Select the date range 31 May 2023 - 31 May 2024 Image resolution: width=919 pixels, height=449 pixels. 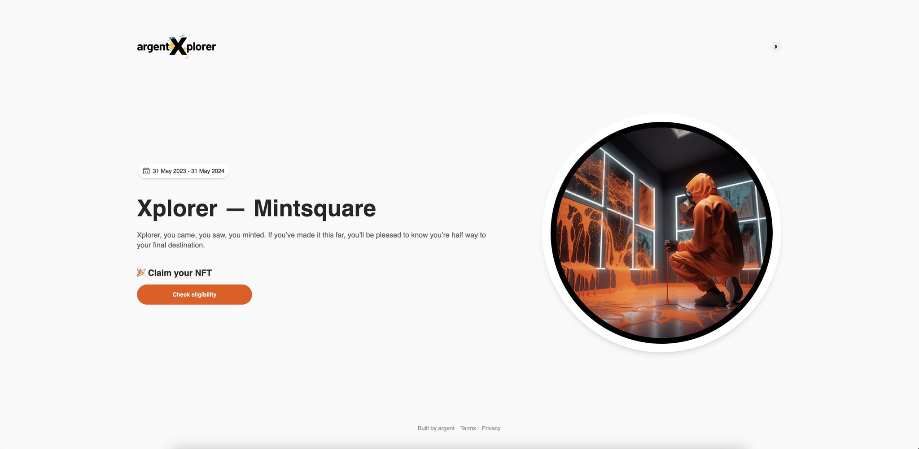184,171
